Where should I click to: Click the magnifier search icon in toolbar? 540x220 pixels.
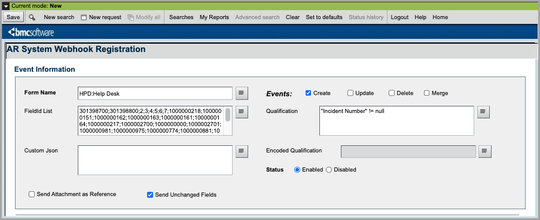(x=32, y=17)
